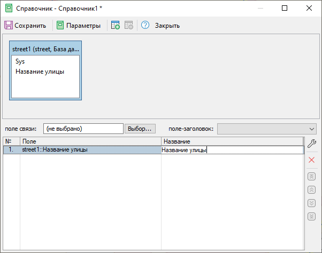Select the street1::Название улицы row cell
322x253 pixels.
90,150
